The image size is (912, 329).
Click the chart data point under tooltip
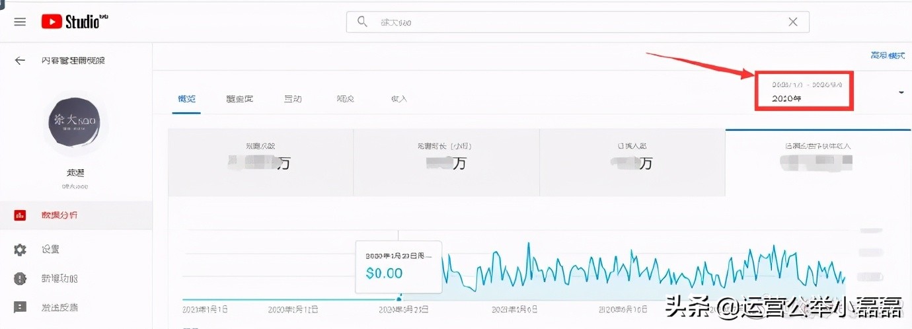coord(399,299)
